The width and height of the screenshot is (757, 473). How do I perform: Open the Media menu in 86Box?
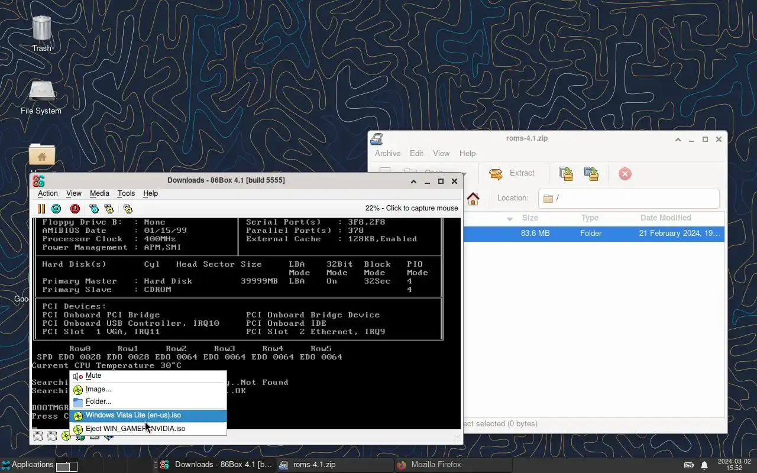point(99,193)
